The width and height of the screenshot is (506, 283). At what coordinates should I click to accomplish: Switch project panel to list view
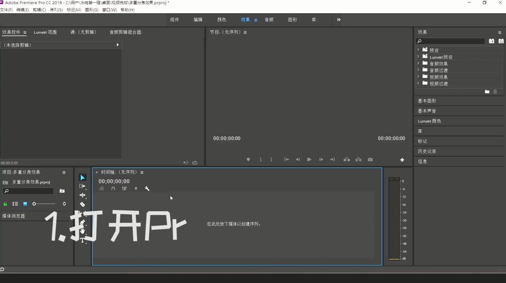(x=15, y=204)
